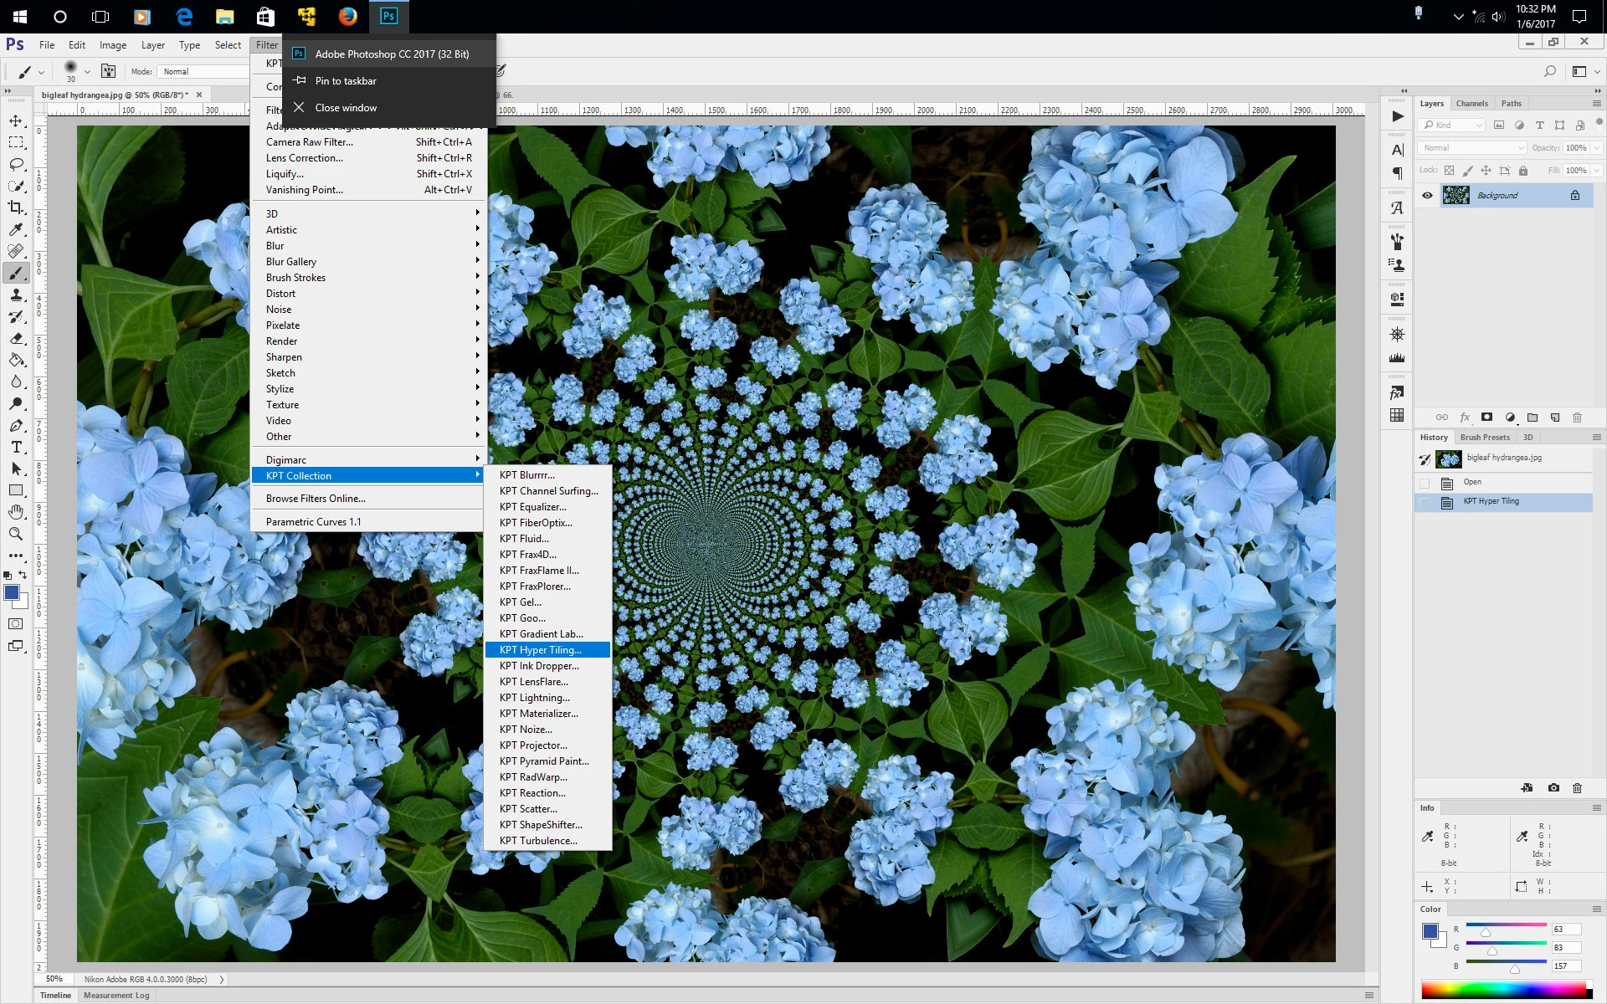
Task: Hide the Background layer eye
Action: (x=1427, y=195)
